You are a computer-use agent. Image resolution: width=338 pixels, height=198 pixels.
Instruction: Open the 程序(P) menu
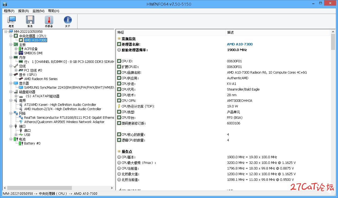pyautogui.click(x=9, y=11)
